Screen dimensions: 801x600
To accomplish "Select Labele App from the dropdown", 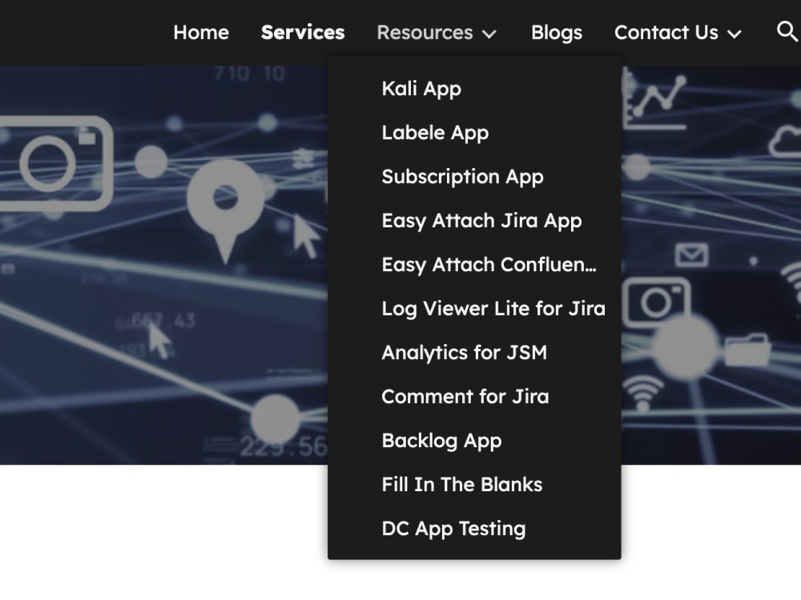I will point(435,133).
